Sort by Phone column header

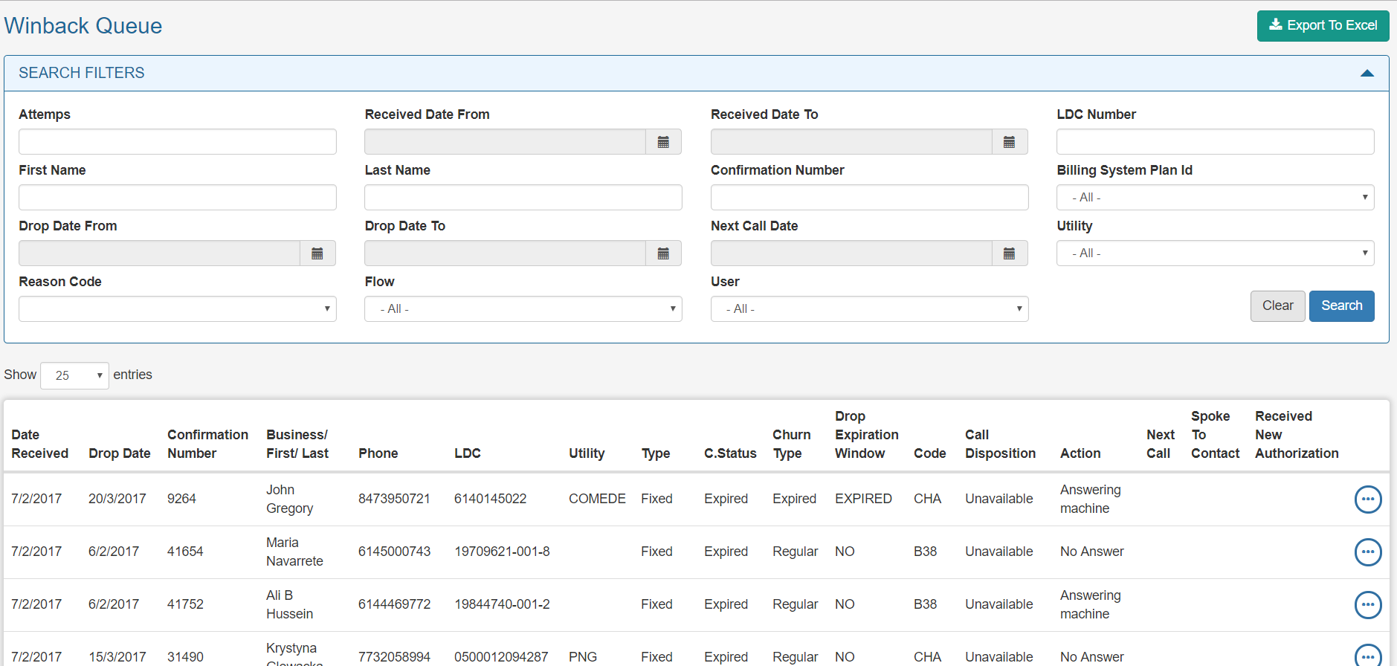click(378, 453)
